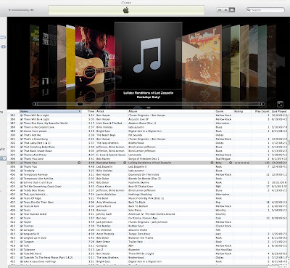Uncheck Tell Me Something Good (Live) checkbox
Image resolution: width=290 pixels, height=268 pixels.
22,187
